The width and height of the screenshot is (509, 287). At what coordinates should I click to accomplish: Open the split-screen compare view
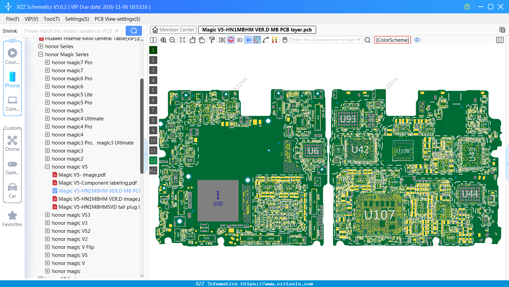tap(153, 40)
